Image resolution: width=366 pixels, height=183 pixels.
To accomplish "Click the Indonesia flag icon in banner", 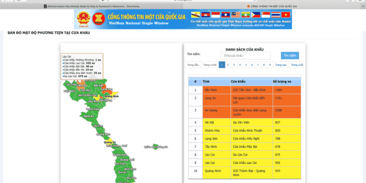I will [215, 15].
